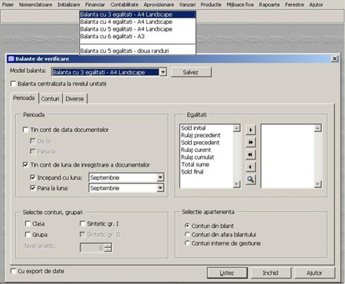Click scroll up arrow of left Egalitati list
Screen dimensions: 345x284
237,128
